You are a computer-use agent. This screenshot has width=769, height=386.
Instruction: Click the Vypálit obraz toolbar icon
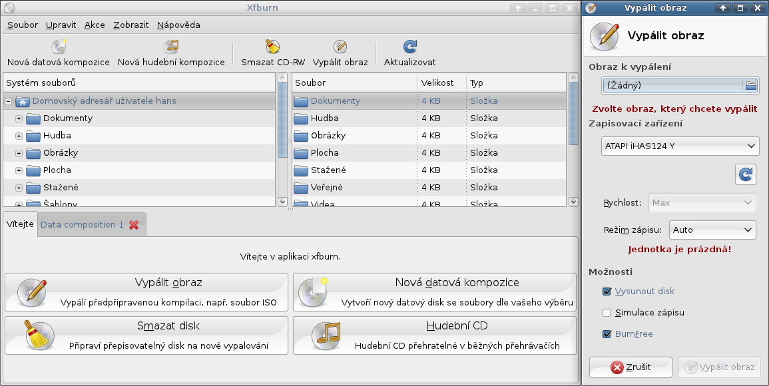pos(340,47)
